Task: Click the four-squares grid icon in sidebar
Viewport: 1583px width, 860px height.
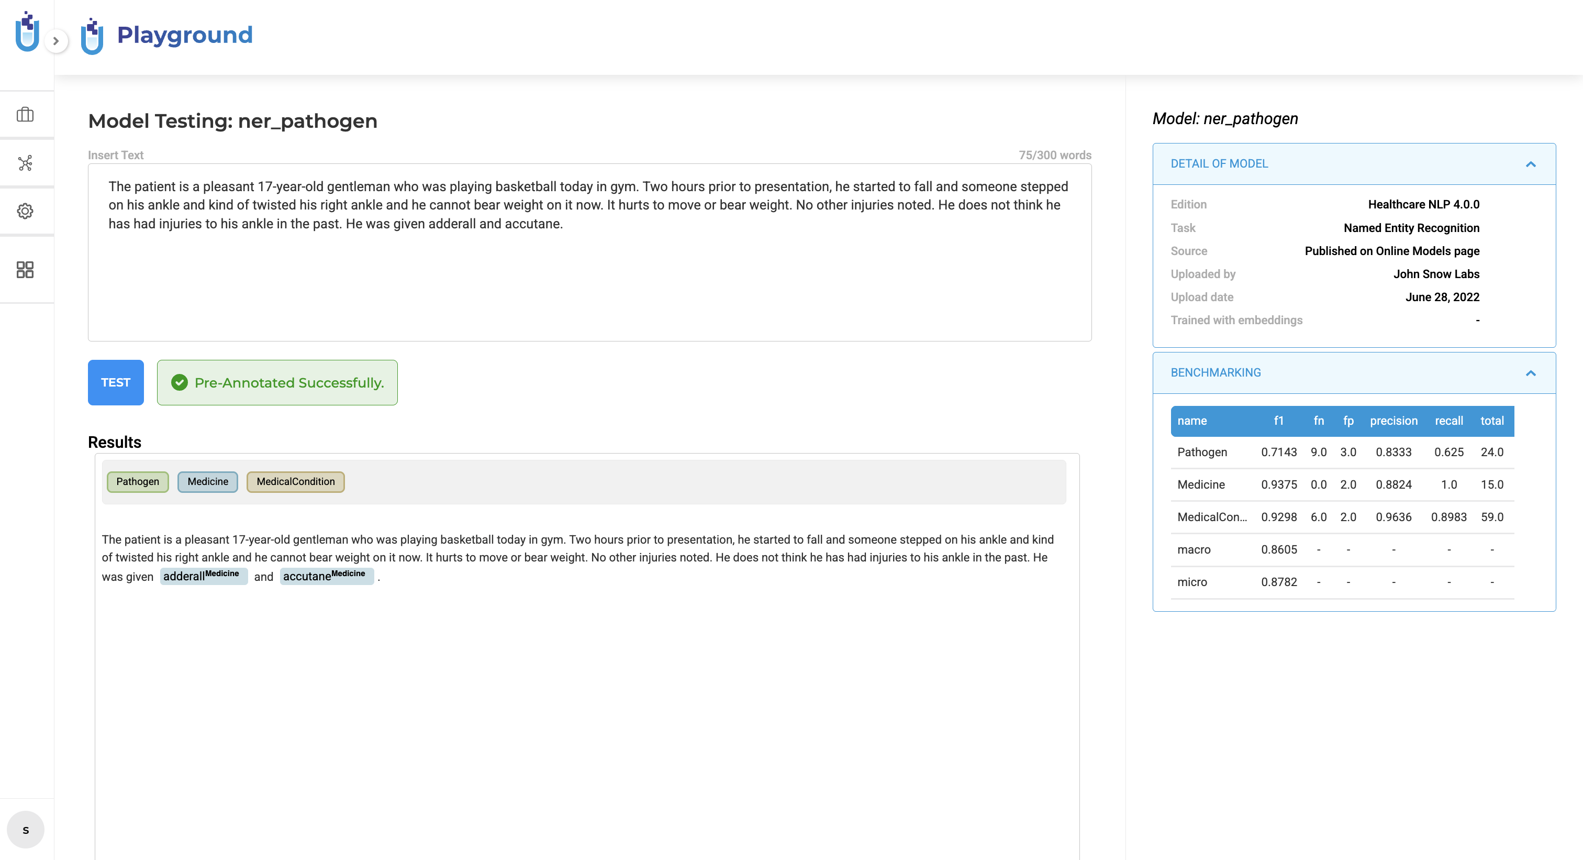Action: (25, 269)
